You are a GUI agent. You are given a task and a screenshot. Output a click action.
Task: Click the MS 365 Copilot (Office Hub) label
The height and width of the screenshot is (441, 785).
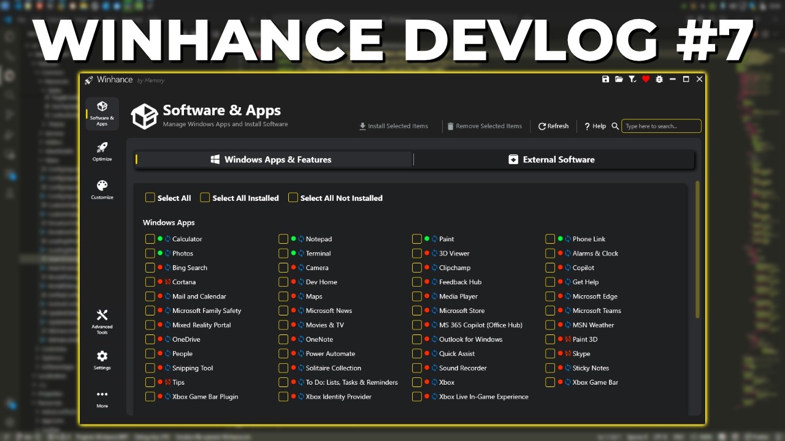(481, 325)
